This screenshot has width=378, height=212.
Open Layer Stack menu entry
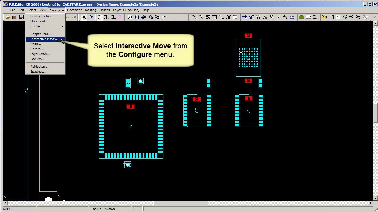[45, 54]
